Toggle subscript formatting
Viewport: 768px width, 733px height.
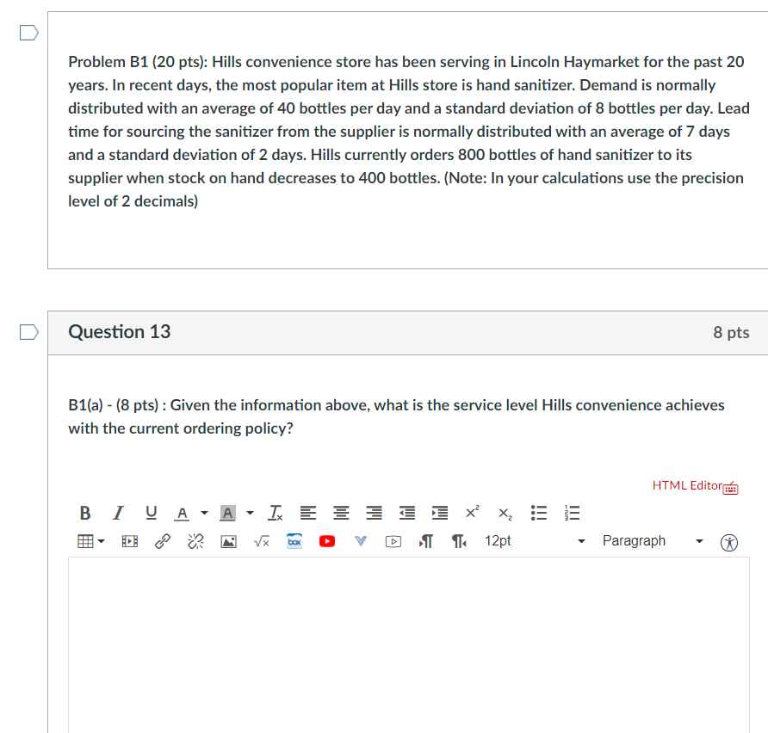point(504,513)
